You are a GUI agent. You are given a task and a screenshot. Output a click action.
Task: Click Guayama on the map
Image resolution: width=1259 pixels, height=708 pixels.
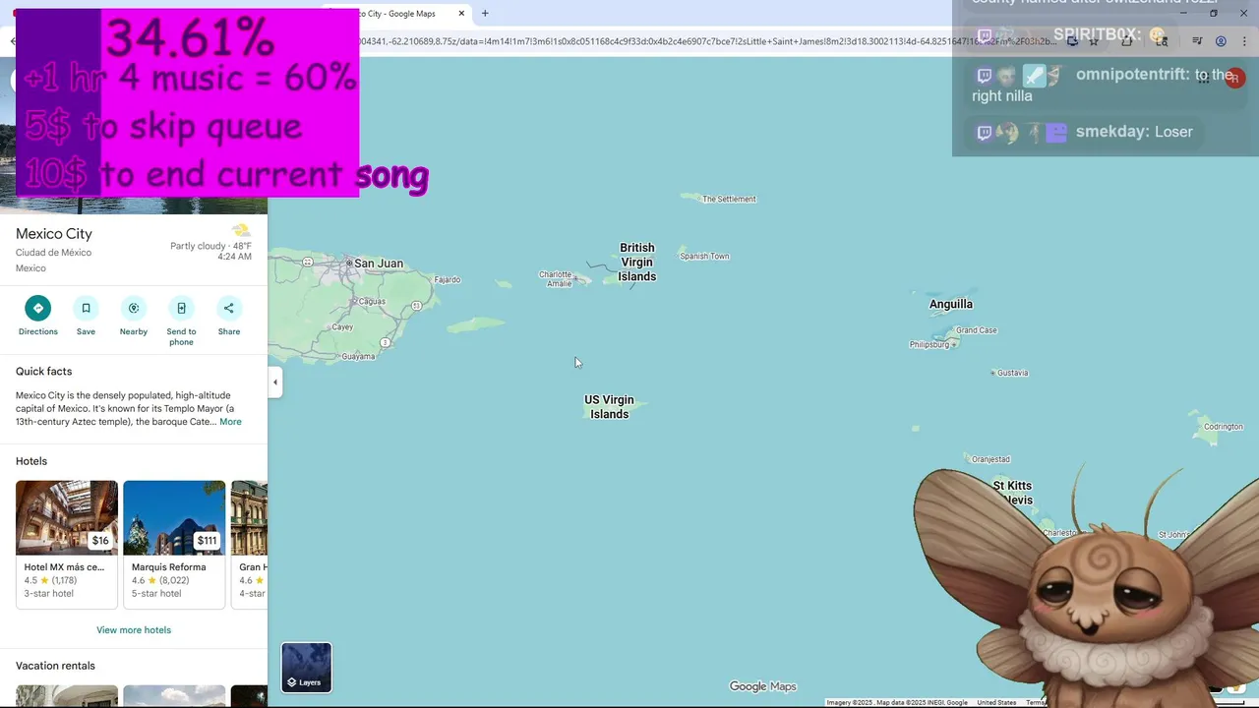pyautogui.click(x=358, y=357)
